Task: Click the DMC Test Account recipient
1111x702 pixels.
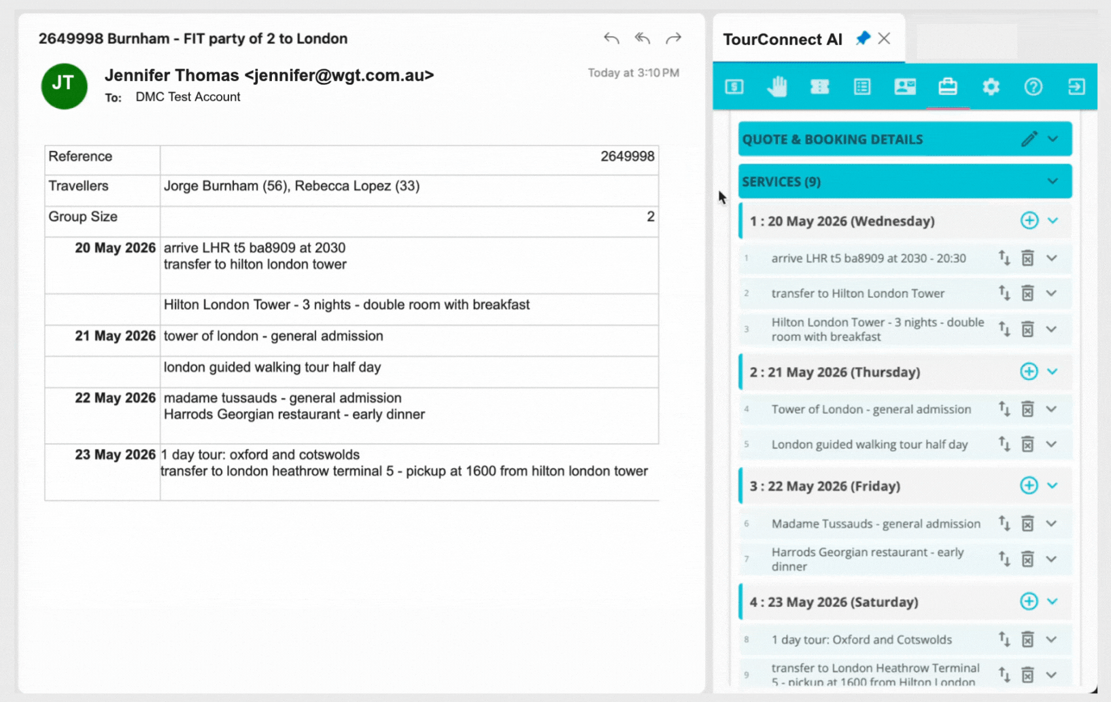Action: [188, 97]
